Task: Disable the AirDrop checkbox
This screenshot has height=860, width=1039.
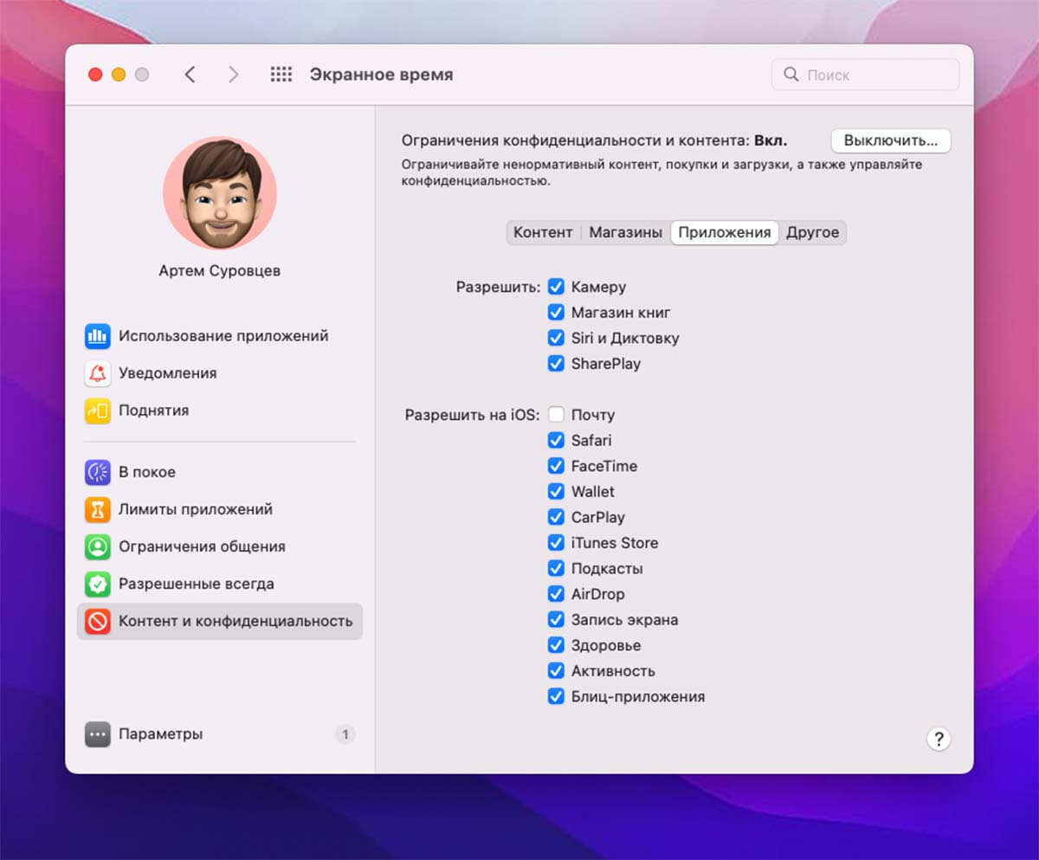Action: click(x=556, y=594)
